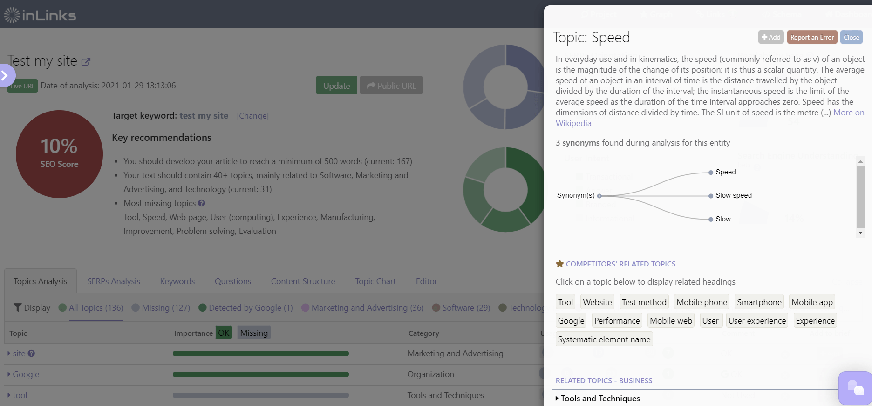Switch to Topics Analysis tab

coord(41,281)
